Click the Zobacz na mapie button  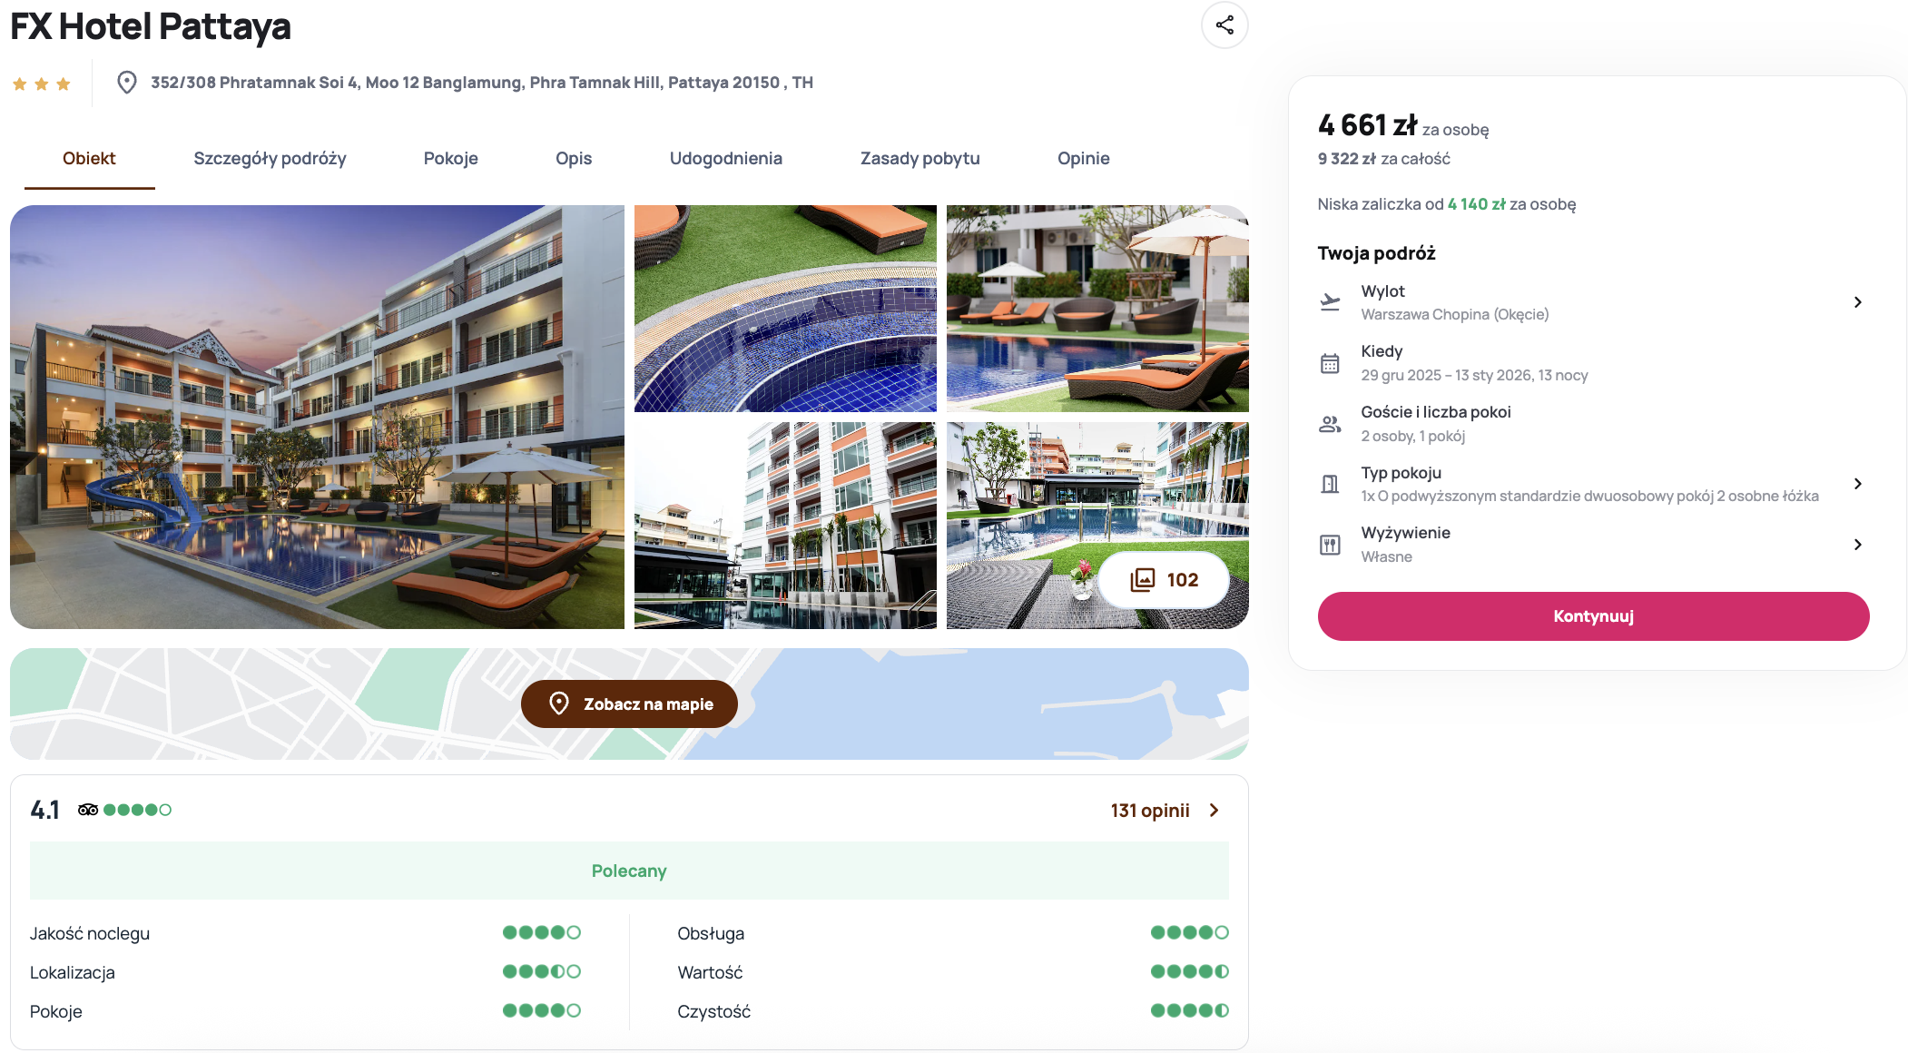pos(629,704)
